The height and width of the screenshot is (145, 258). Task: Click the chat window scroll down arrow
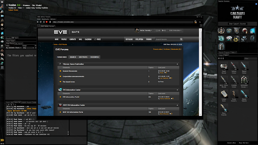click(x=68, y=135)
